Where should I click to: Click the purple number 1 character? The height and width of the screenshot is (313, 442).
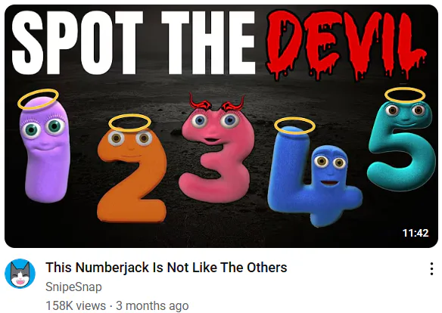45,150
